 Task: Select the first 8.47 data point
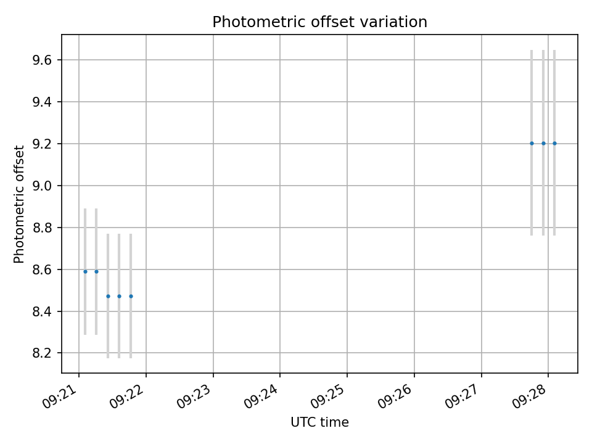[108, 297]
